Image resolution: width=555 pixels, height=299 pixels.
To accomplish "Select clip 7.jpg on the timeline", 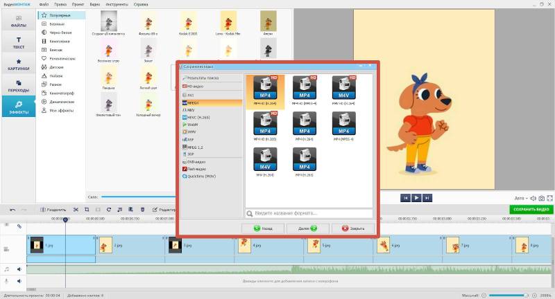I will pos(477,245).
